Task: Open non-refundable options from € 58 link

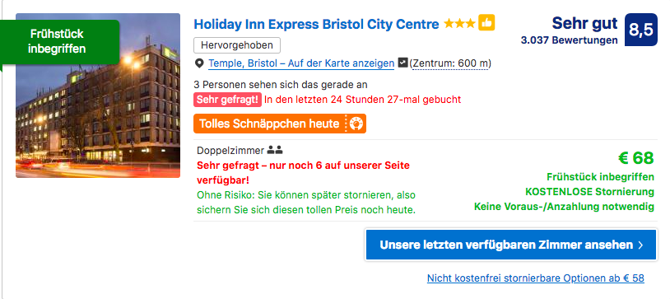Action: (535, 278)
